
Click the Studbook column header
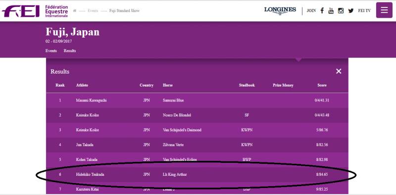point(247,86)
